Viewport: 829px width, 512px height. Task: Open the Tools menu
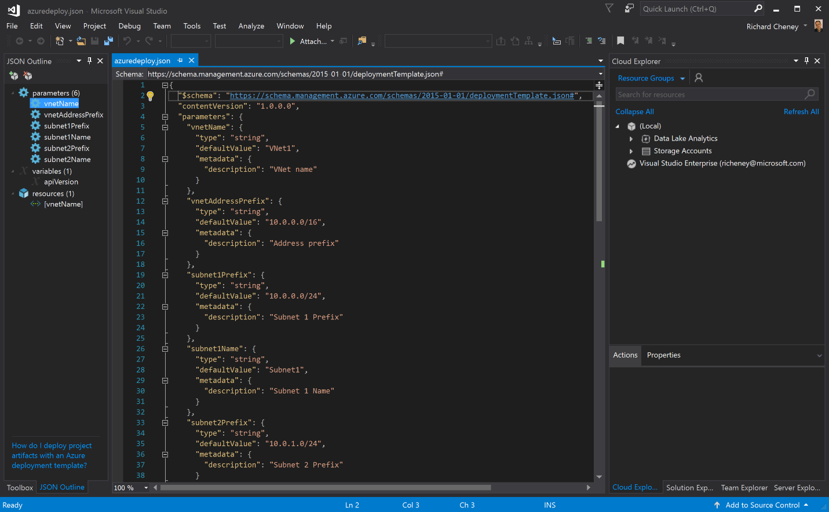192,26
